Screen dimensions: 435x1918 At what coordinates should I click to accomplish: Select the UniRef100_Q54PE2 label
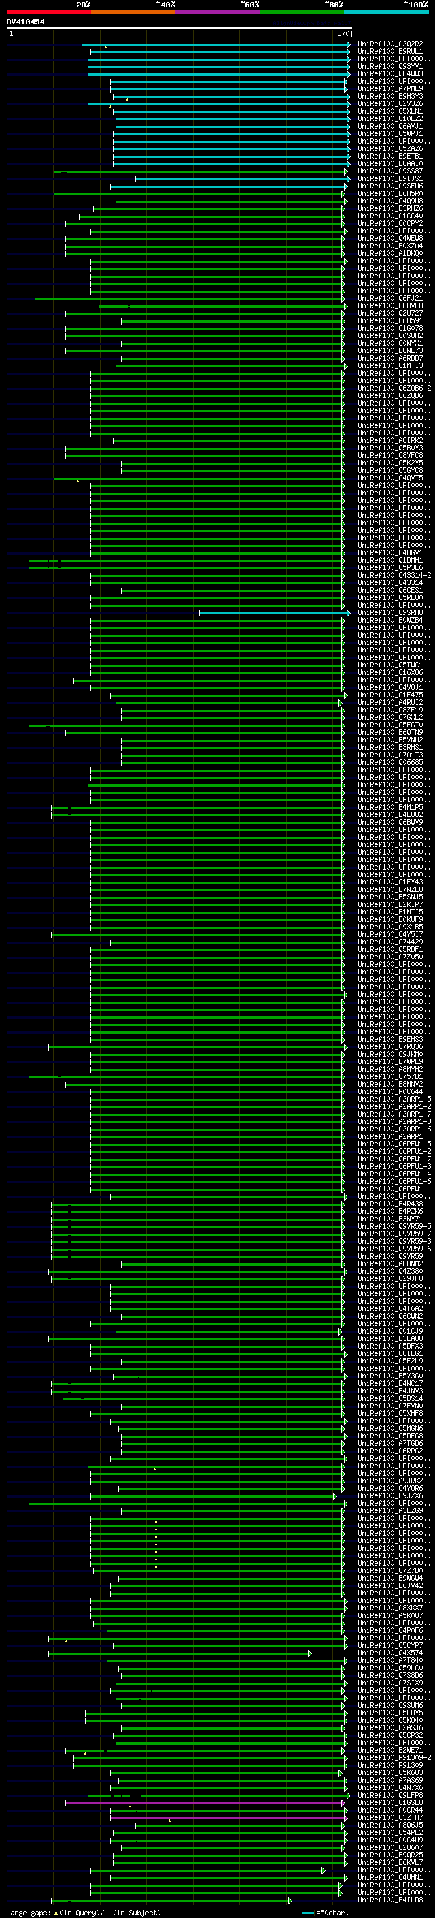tap(390, 1832)
